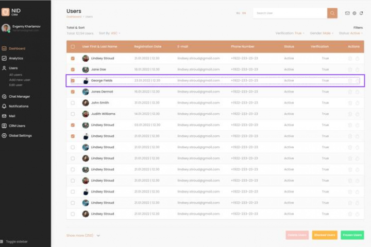Open Notifications bell in sidebar
Screen dimensions: 371x247
tap(4, 106)
